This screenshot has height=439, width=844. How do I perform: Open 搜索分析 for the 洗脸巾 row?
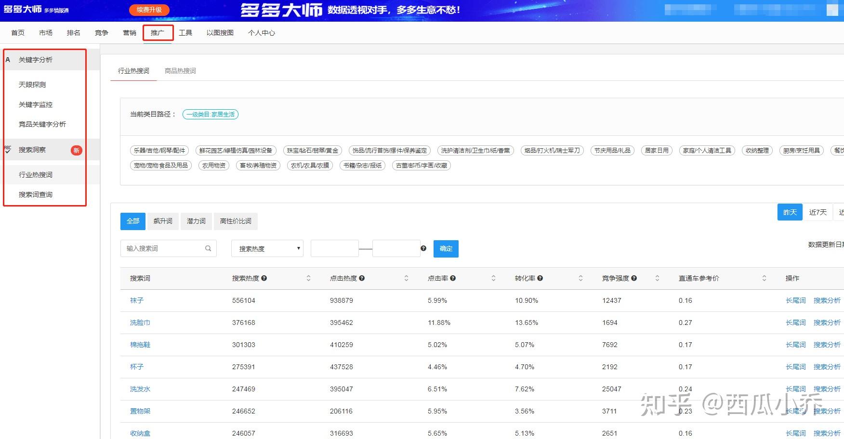827,323
